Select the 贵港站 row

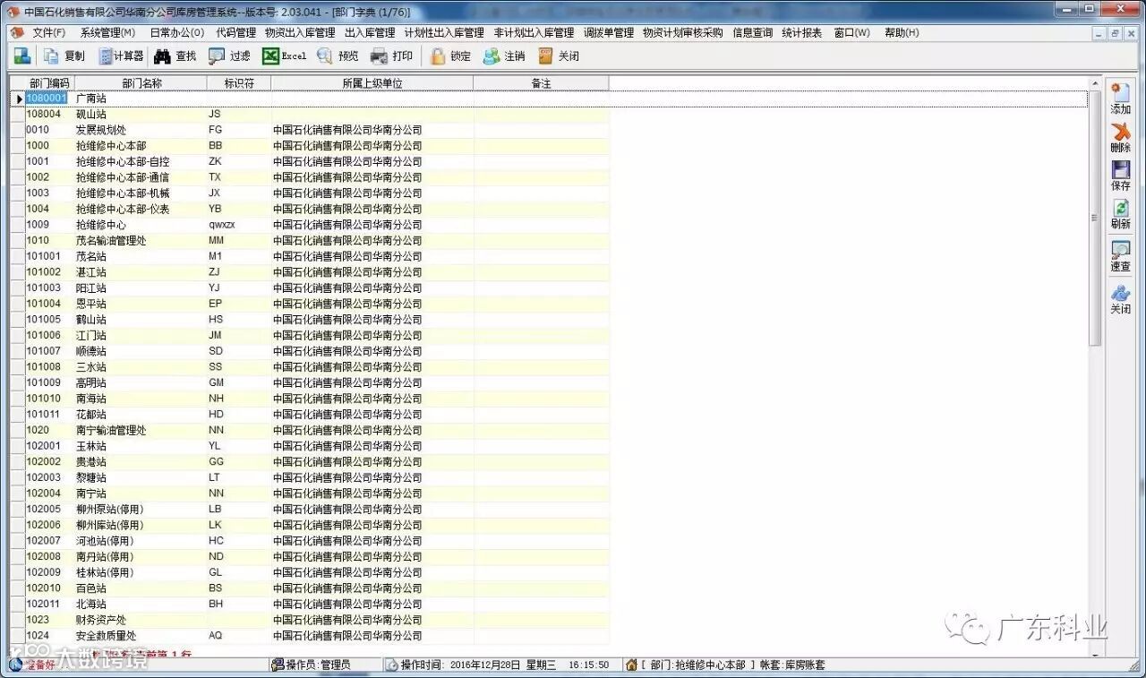tap(316, 462)
